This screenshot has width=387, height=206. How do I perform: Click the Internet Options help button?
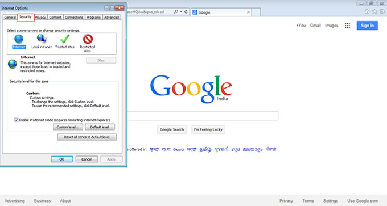click(x=109, y=8)
